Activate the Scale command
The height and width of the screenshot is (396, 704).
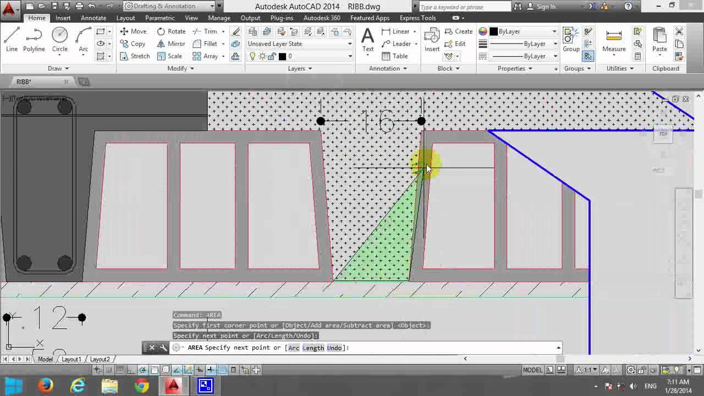(x=169, y=56)
